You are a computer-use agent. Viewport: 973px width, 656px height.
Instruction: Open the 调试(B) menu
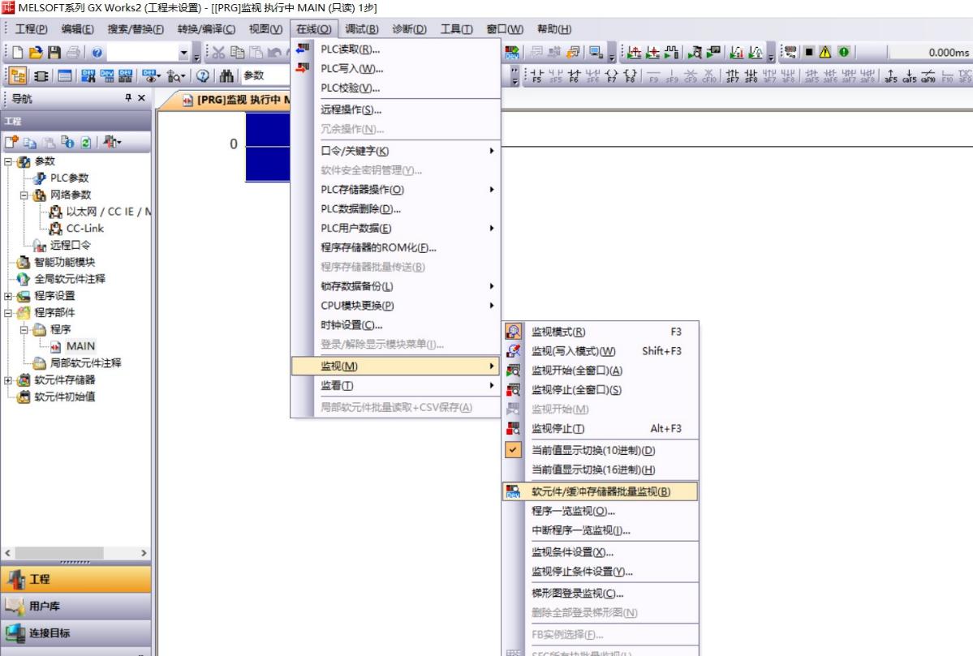361,28
